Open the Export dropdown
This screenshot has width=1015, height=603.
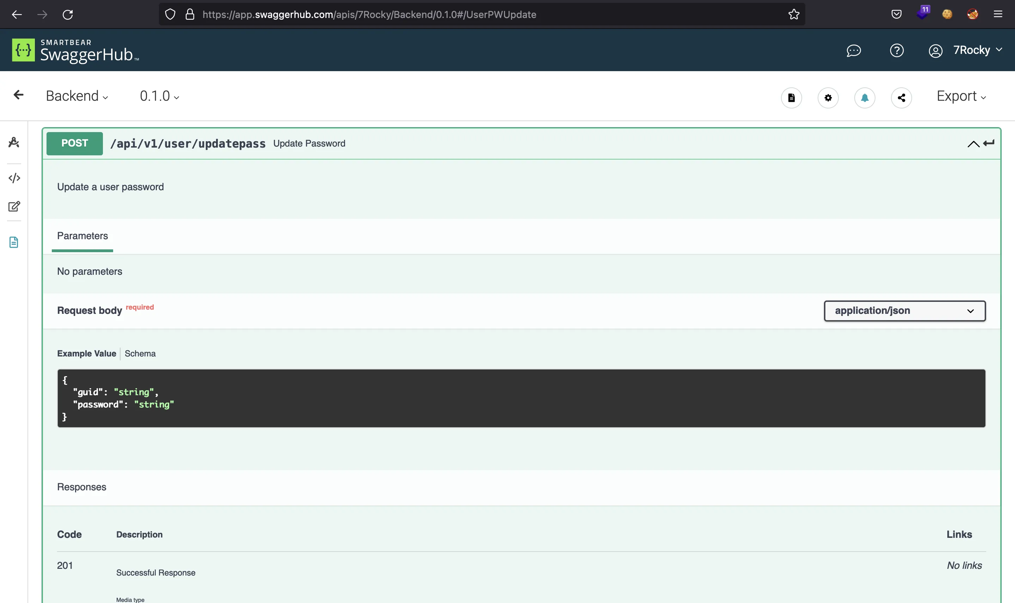point(961,96)
